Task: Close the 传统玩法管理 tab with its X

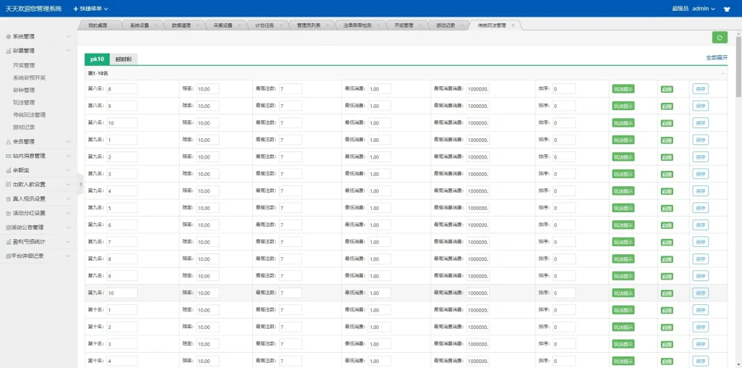Action: click(513, 25)
